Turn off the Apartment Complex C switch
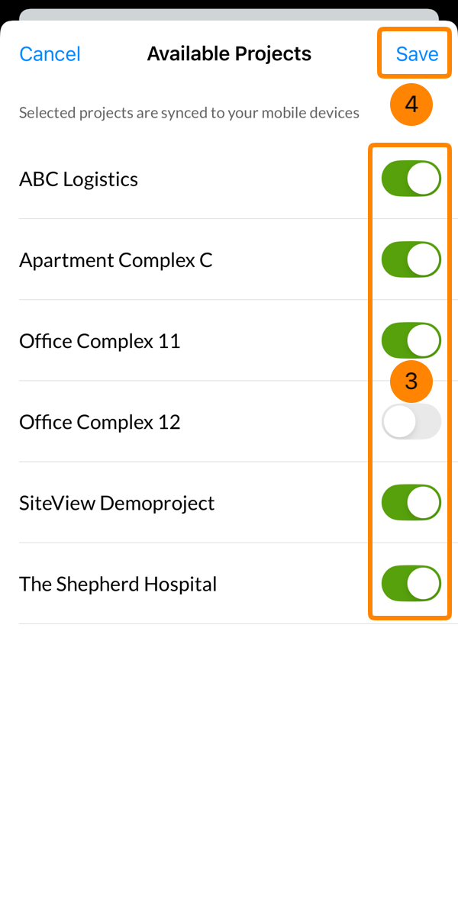Screen dimensions: 458x905 [x=411, y=259]
